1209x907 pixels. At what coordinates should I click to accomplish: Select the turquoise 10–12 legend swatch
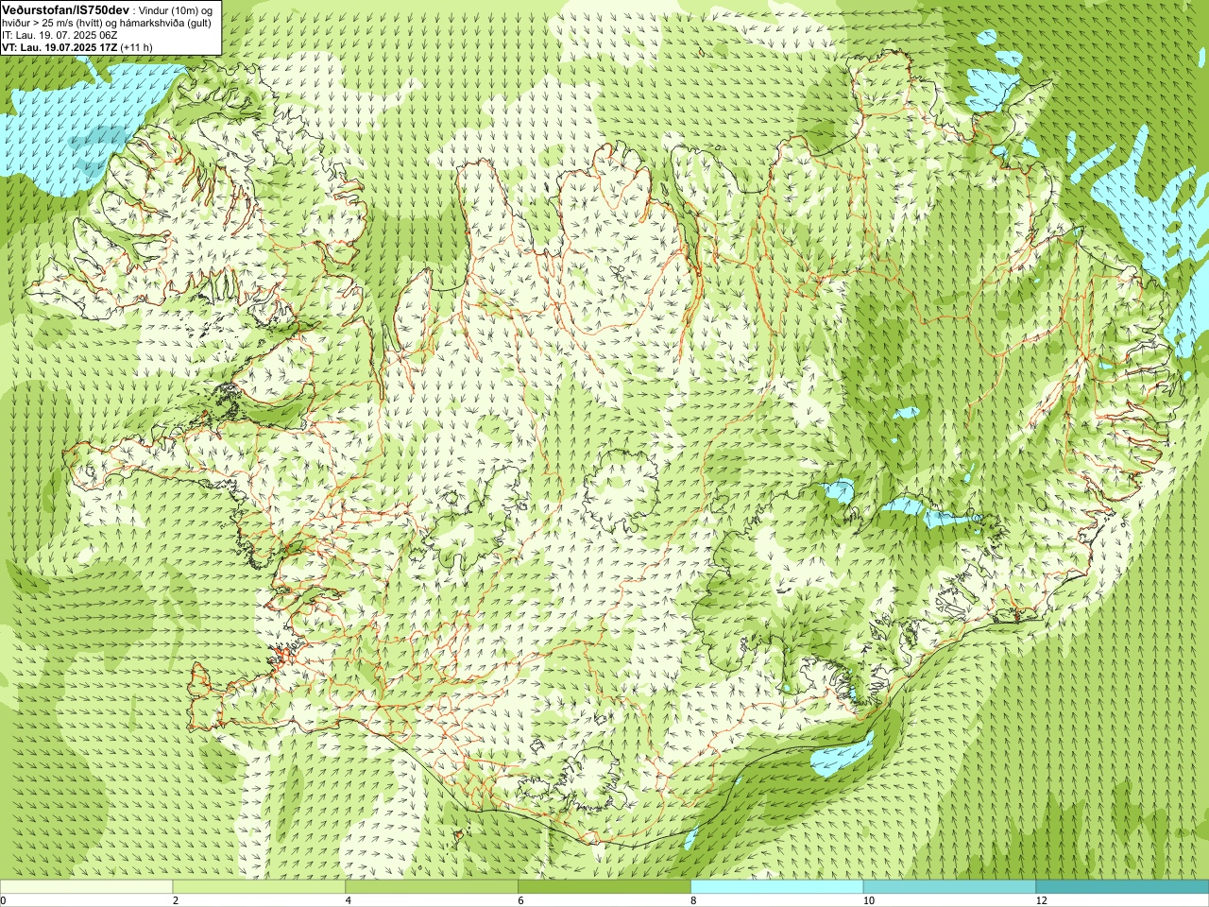tap(949, 887)
